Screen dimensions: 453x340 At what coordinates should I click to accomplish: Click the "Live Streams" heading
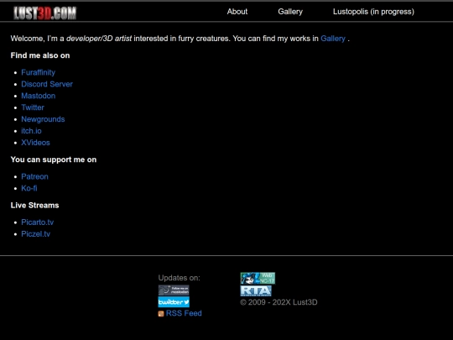(34, 206)
